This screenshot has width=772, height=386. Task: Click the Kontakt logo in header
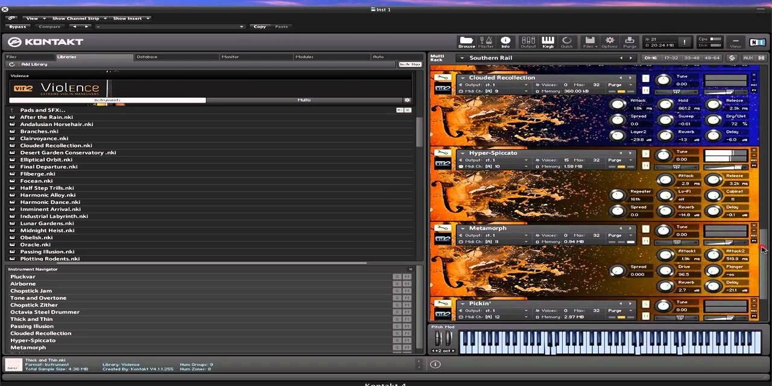pyautogui.click(x=46, y=42)
